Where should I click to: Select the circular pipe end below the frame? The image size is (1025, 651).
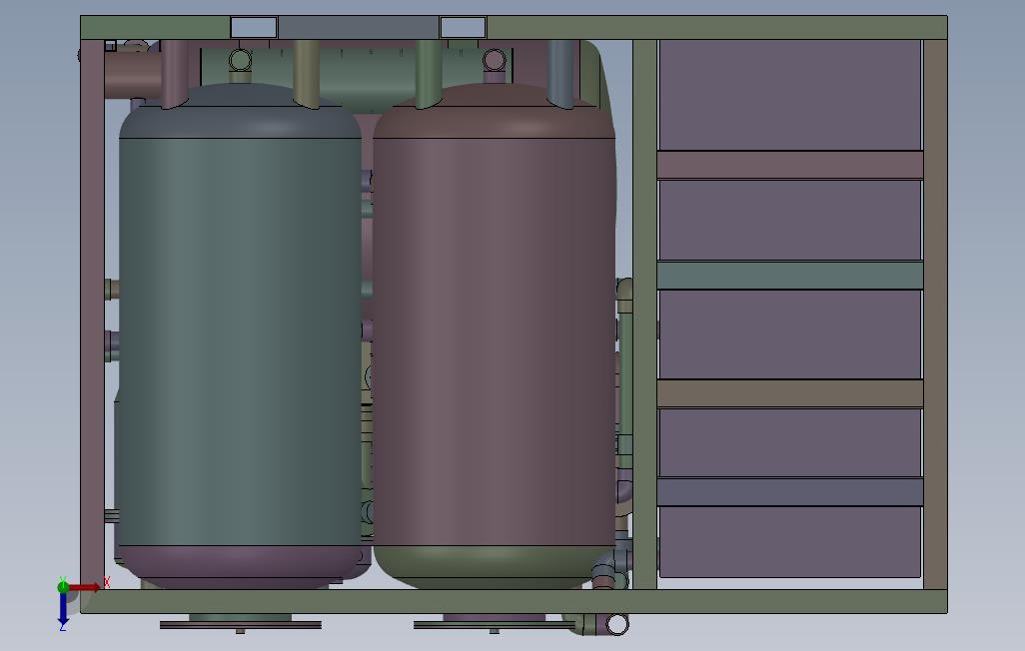click(616, 624)
